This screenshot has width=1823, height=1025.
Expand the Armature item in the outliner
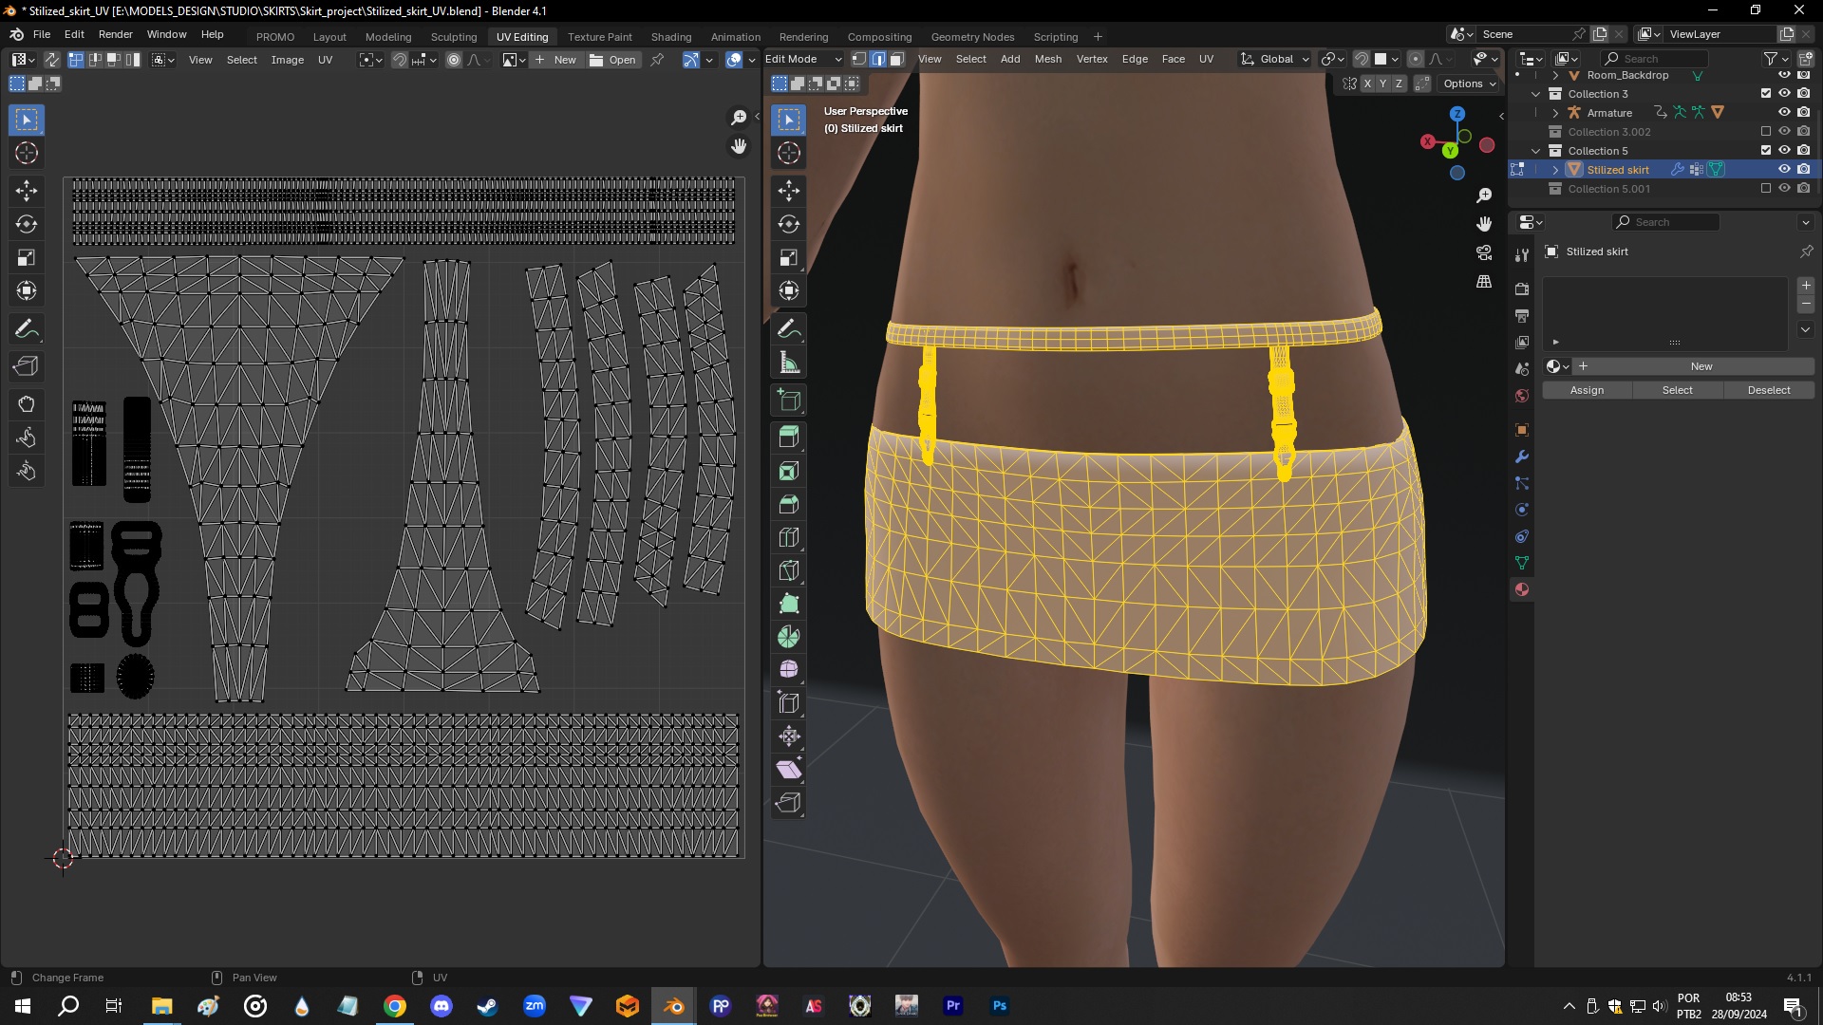click(x=1554, y=112)
